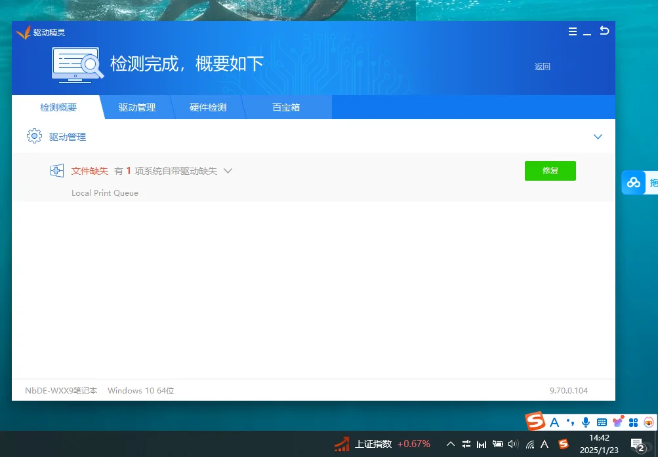Click the undo-style back arrow in title bar
The height and width of the screenshot is (457, 658).
click(604, 30)
